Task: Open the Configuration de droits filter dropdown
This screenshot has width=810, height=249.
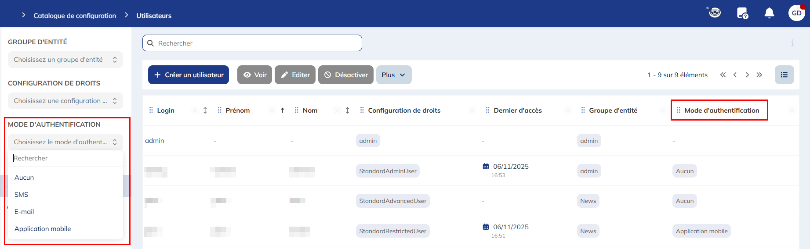Action: tap(65, 101)
